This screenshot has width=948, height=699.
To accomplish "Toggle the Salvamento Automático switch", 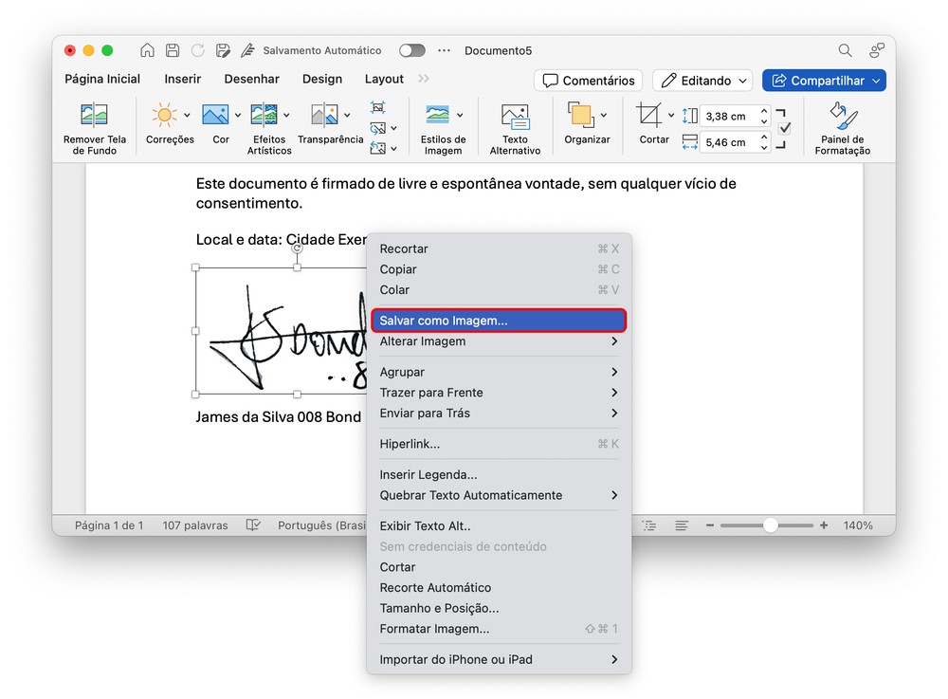I will [411, 50].
